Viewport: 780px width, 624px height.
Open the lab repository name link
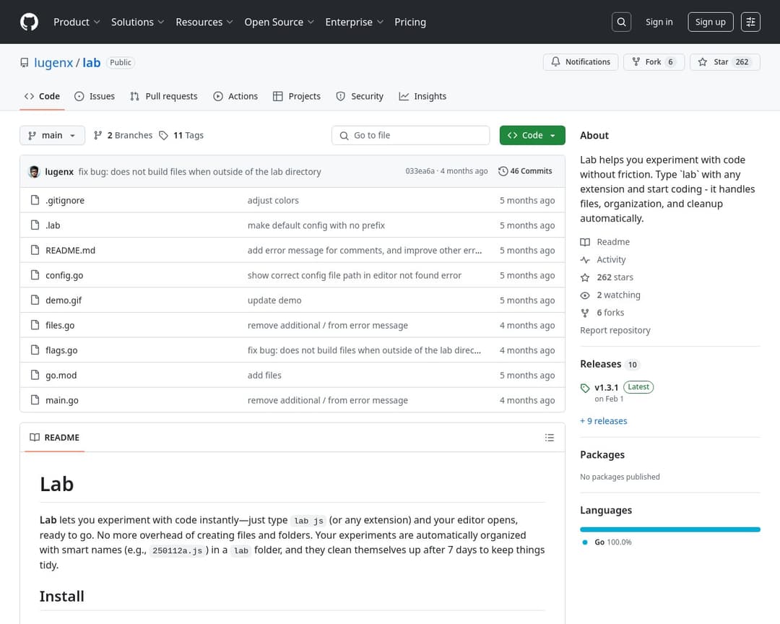(92, 63)
